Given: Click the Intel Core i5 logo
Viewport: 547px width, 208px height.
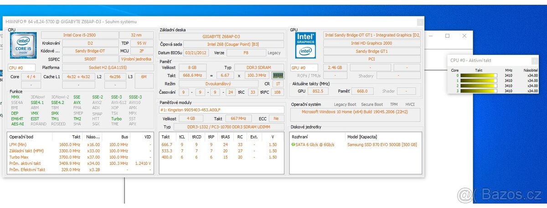Looking at the screenshot, I should (23, 46).
